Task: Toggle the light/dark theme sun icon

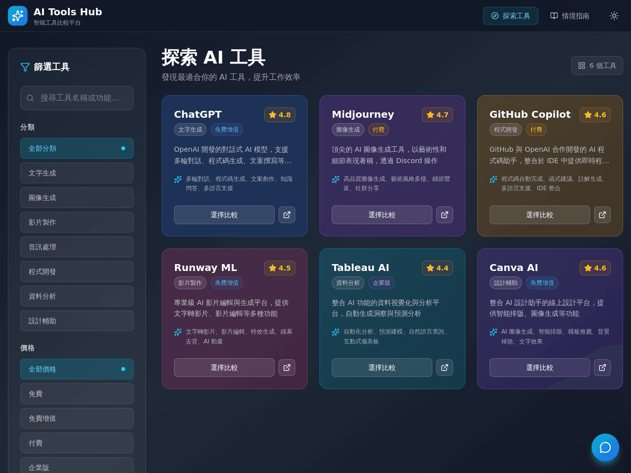Action: [x=614, y=16]
